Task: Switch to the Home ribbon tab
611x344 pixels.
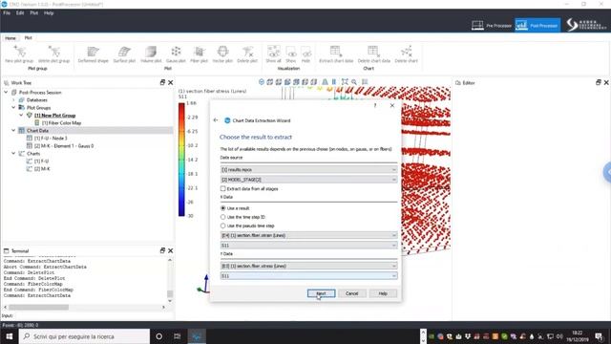Action: tap(11, 38)
